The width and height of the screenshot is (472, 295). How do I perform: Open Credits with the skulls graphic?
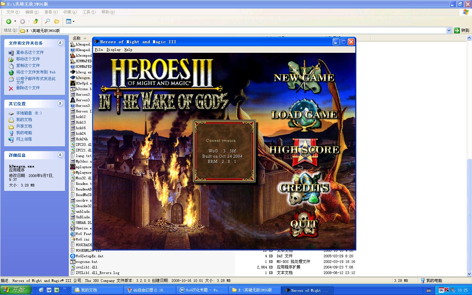coord(304,188)
